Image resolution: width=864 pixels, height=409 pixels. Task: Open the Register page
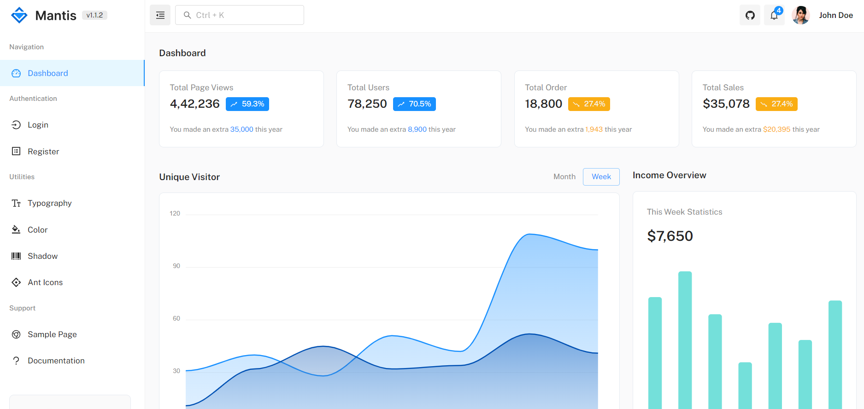pyautogui.click(x=72, y=151)
